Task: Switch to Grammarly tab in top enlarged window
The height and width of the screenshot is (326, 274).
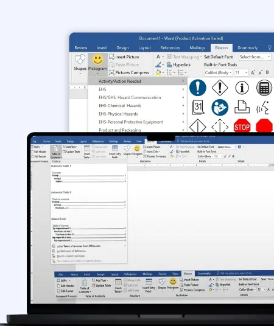Action: tap(248, 48)
